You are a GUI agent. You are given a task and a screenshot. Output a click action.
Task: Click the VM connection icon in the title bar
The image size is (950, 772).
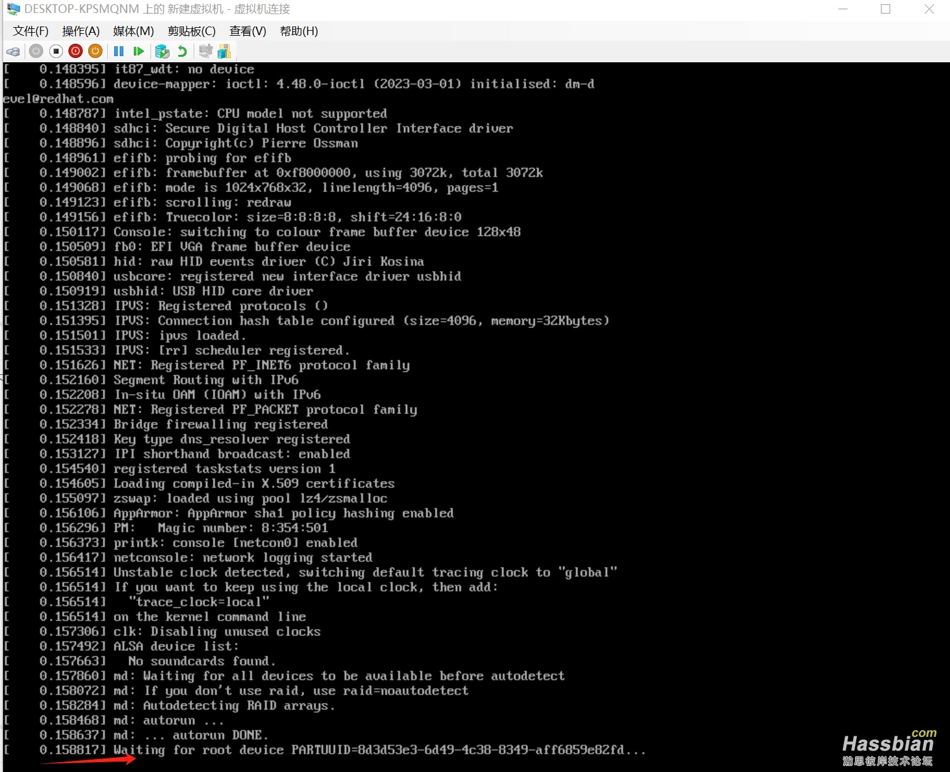(13, 9)
